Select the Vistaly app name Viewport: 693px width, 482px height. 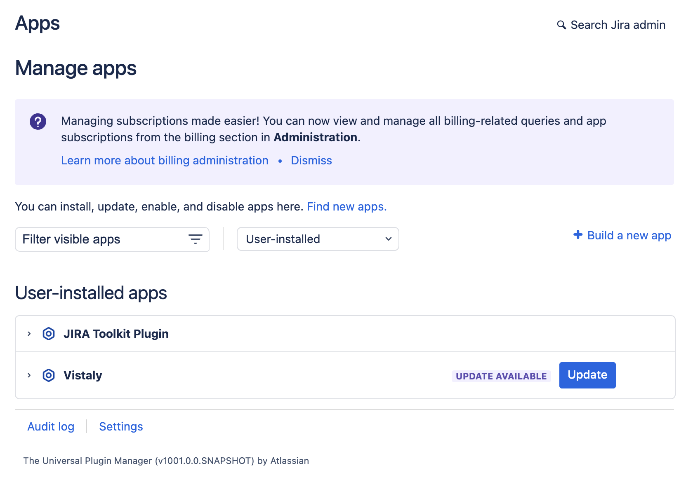83,375
